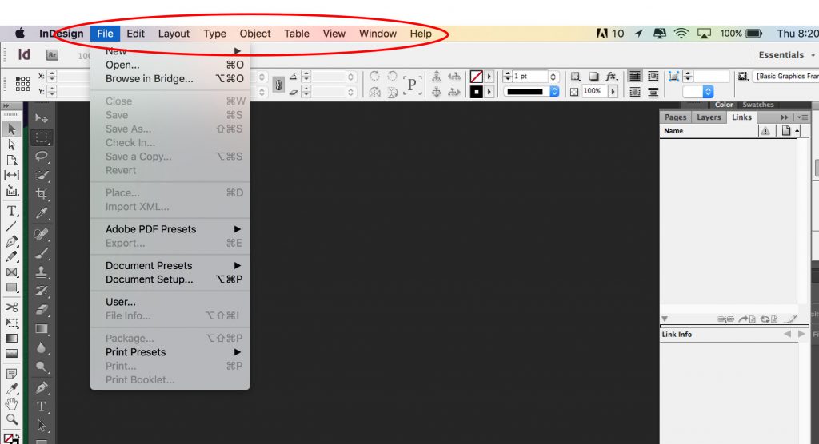The image size is (819, 444).
Task: Select the Rectangular Marquee tool in dark toolbar
Action: point(42,137)
